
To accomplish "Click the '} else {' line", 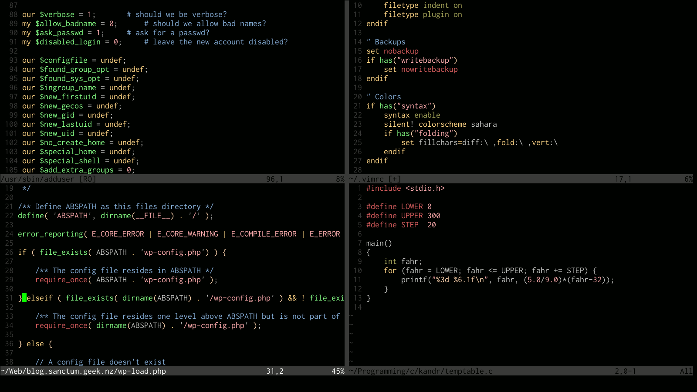I will pyautogui.click(x=35, y=344).
